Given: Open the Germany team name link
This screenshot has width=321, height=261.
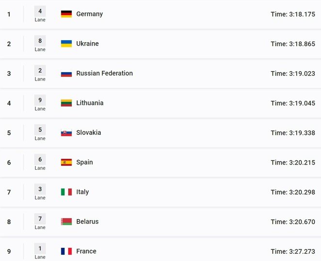Looking at the screenshot, I should pyautogui.click(x=90, y=14).
